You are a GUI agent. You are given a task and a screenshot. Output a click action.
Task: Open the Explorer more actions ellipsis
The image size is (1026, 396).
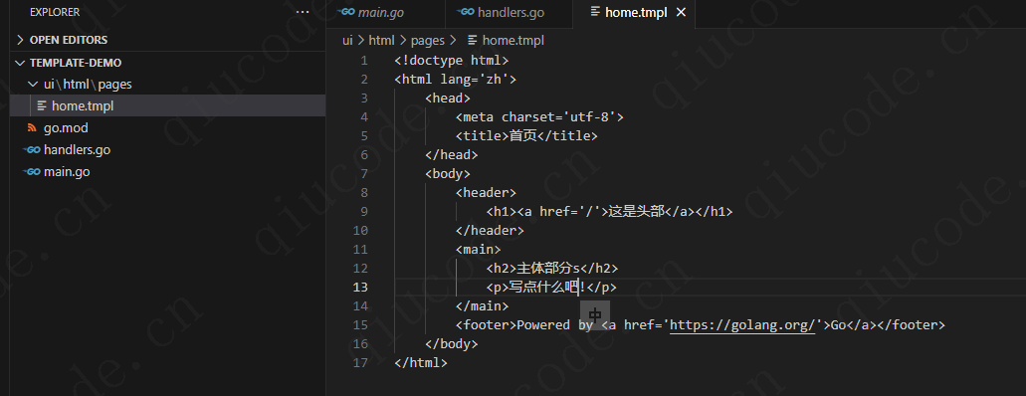(303, 12)
